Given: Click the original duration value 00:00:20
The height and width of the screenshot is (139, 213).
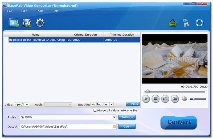Looking at the screenshot, I should (x=74, y=40).
